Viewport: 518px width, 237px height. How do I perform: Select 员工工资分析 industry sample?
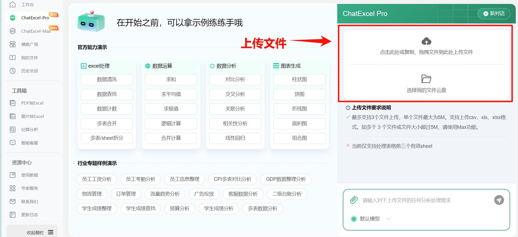(97, 179)
